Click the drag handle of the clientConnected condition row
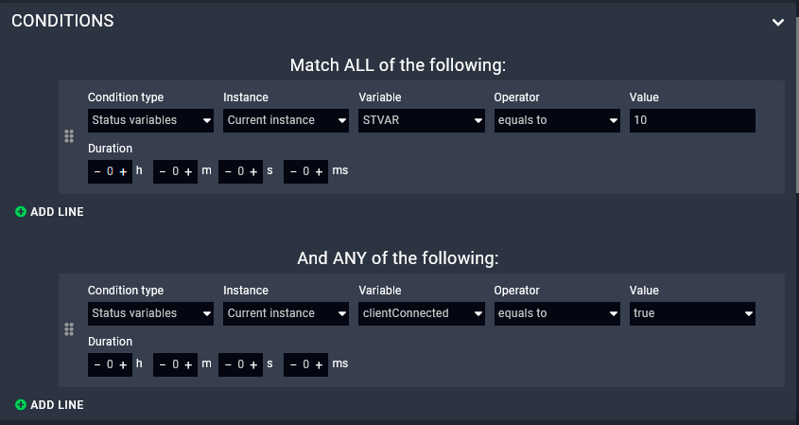 (69, 329)
